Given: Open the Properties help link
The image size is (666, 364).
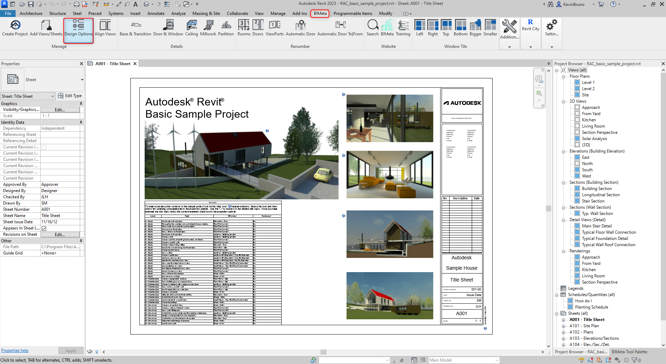Looking at the screenshot, I should point(15,350).
